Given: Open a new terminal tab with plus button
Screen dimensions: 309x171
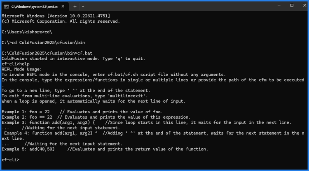Looking at the screenshot, I should tap(75, 7).
